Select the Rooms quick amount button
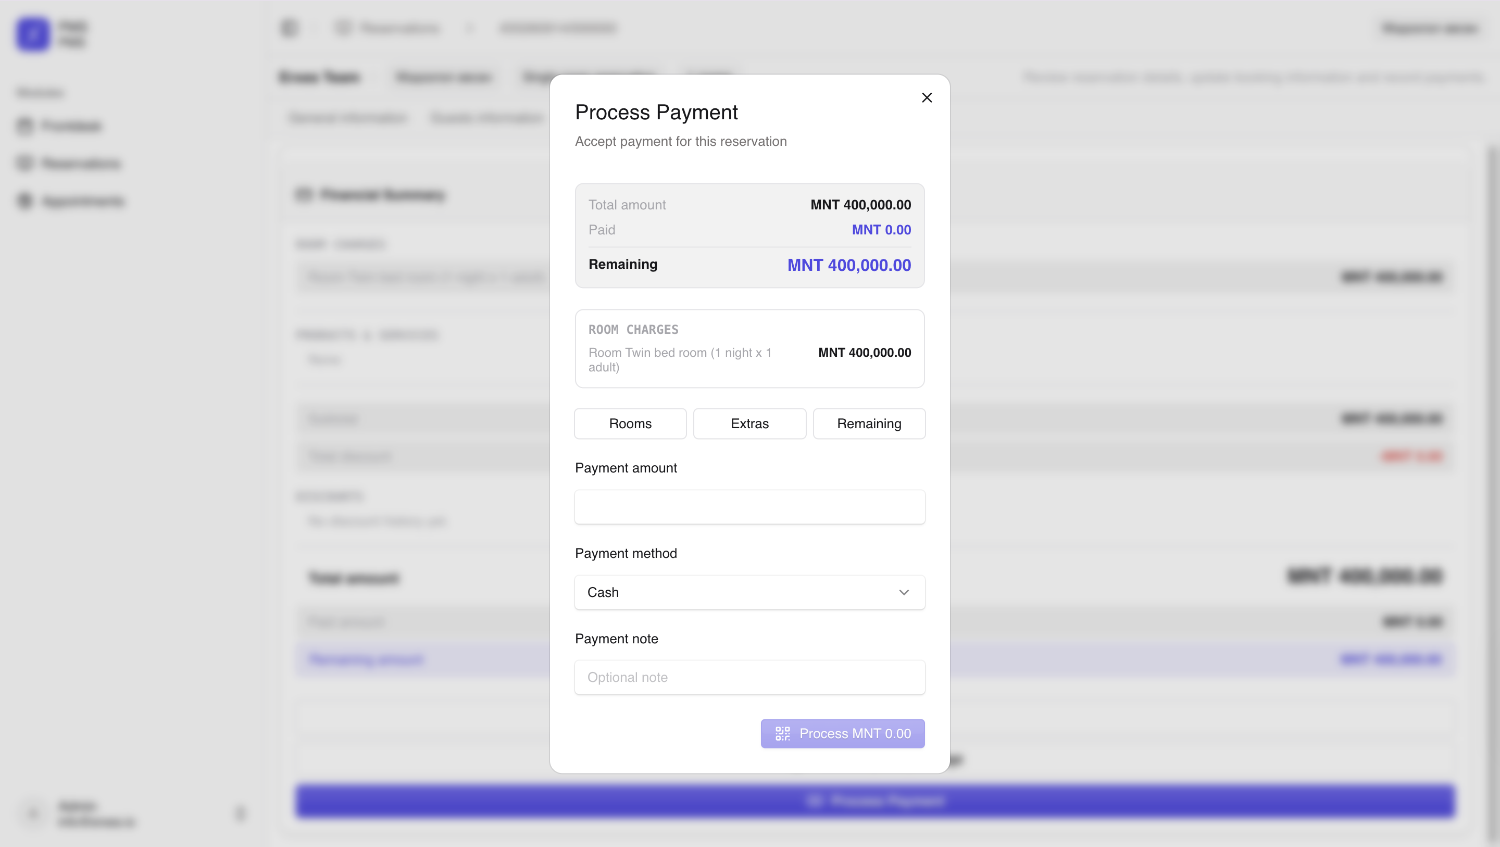Viewport: 1500px width, 847px height. [x=630, y=424]
